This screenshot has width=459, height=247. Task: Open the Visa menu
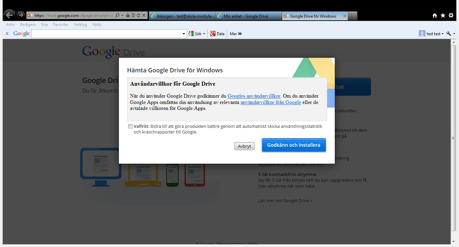pyautogui.click(x=44, y=25)
